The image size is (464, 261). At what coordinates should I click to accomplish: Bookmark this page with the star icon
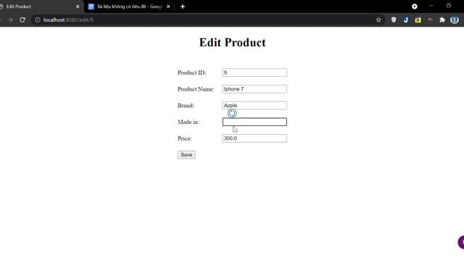click(x=378, y=20)
